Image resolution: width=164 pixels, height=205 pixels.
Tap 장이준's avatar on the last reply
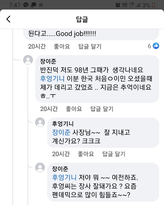coord(40,167)
